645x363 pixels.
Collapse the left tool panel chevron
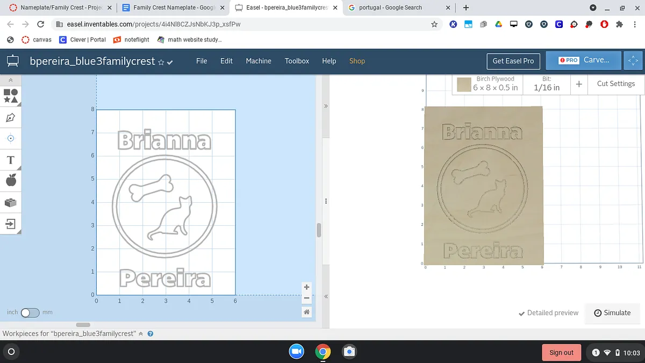click(11, 80)
